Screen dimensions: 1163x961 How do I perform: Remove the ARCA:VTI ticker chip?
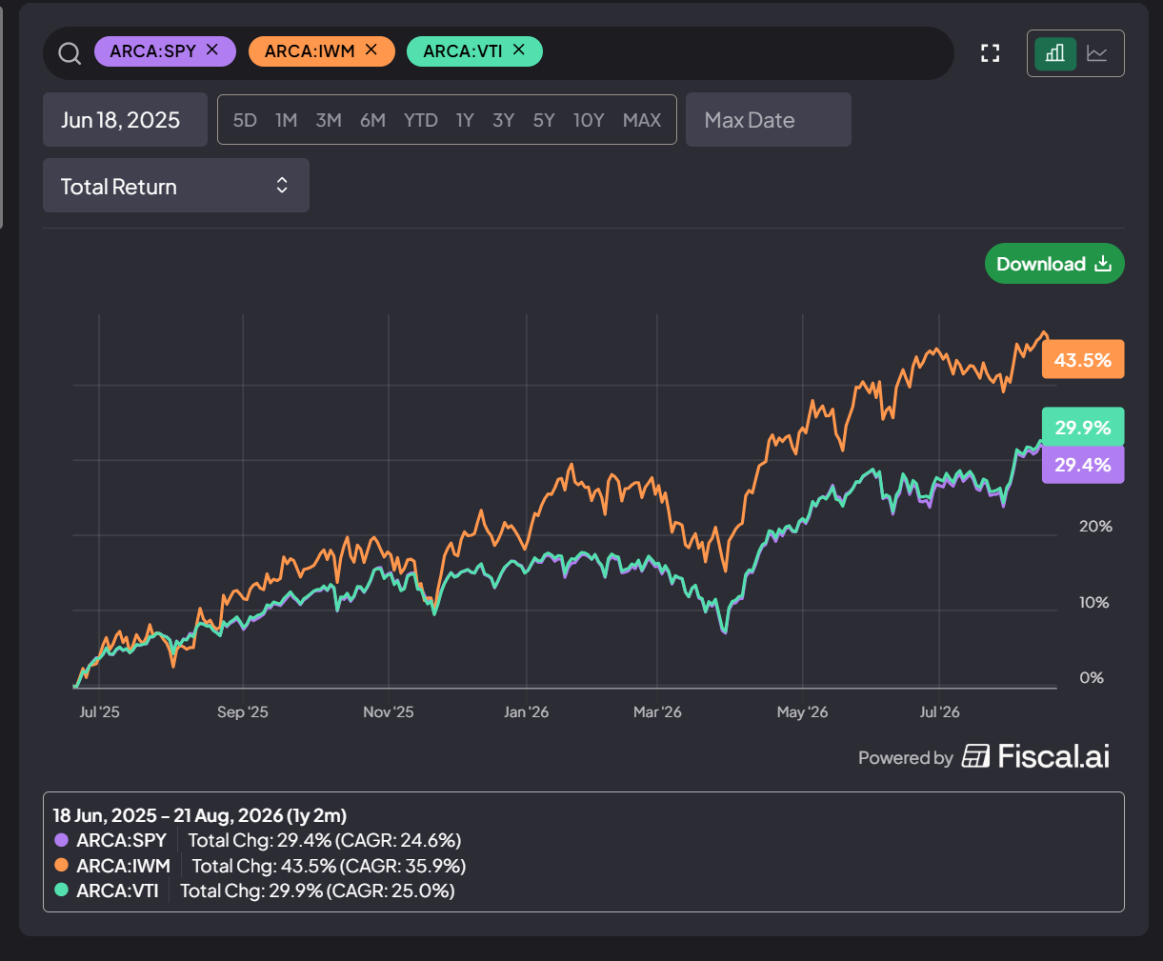519,50
